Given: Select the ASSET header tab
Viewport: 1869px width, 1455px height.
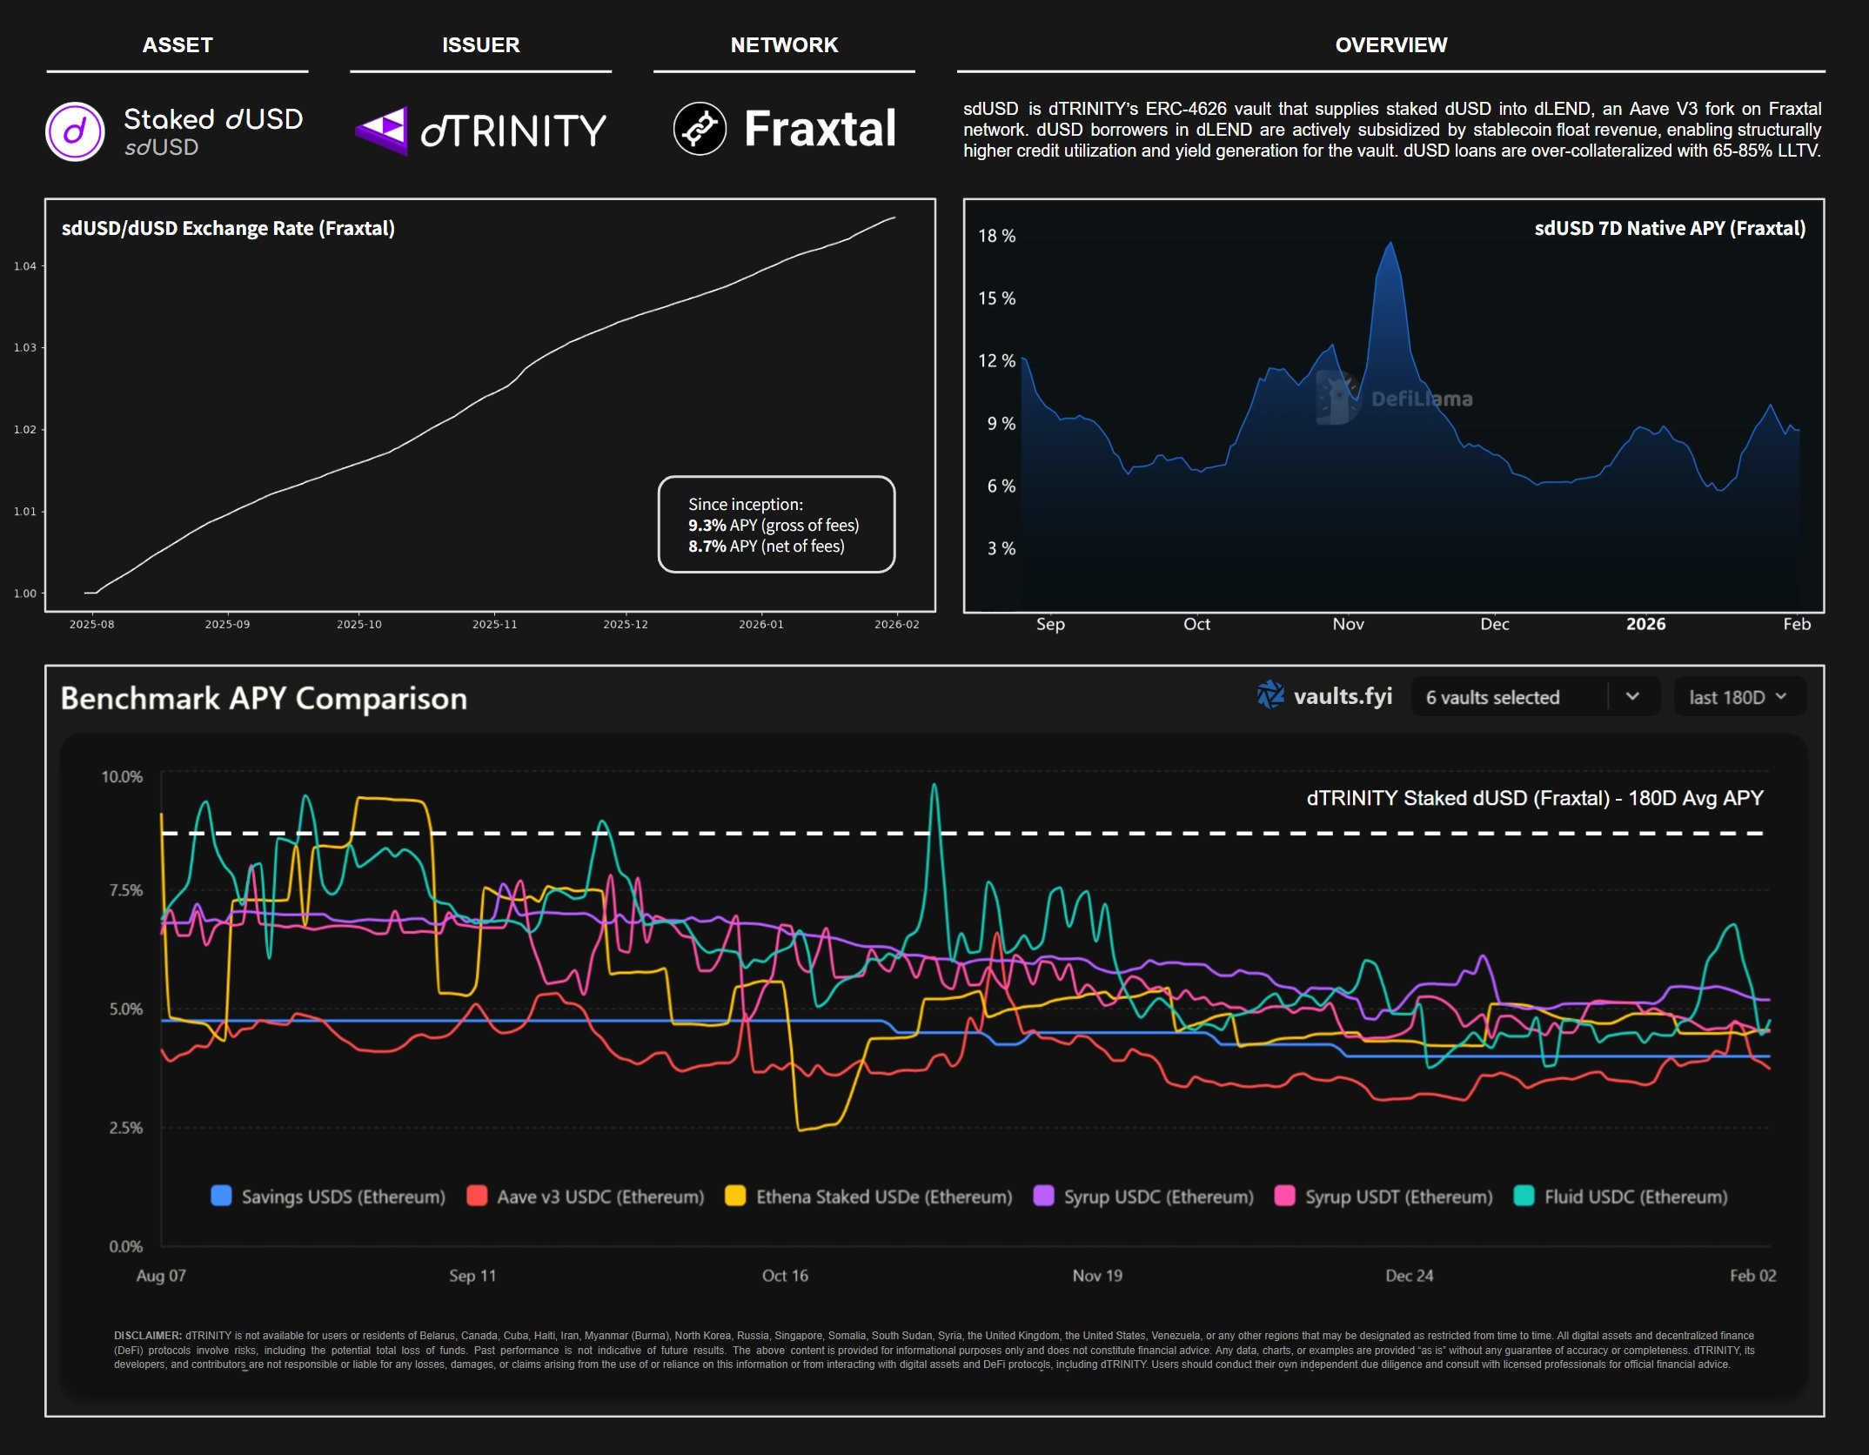Looking at the screenshot, I should point(178,45).
